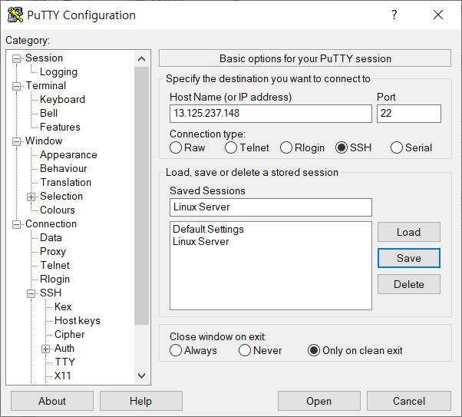This screenshot has height=417, width=462.
Task: Open the Colours category
Action: [58, 210]
